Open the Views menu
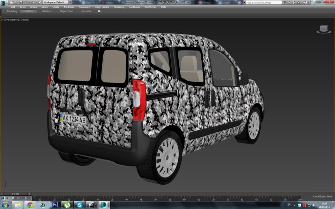This screenshot has height=209, width=335. click(x=45, y=7)
